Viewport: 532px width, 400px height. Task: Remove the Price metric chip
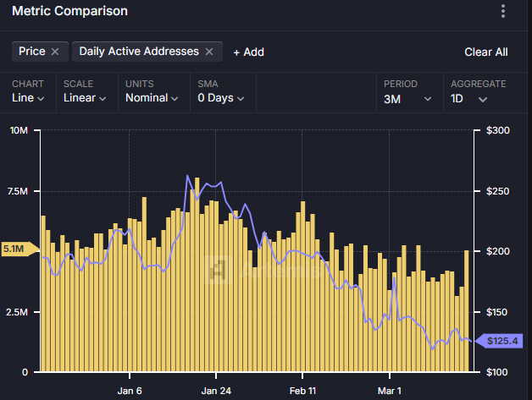point(55,52)
